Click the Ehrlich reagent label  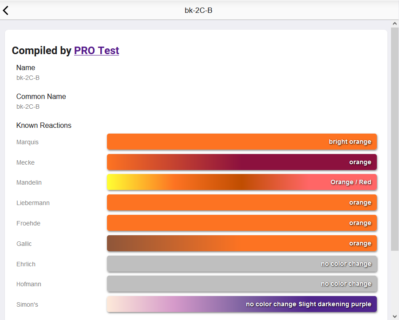click(26, 264)
